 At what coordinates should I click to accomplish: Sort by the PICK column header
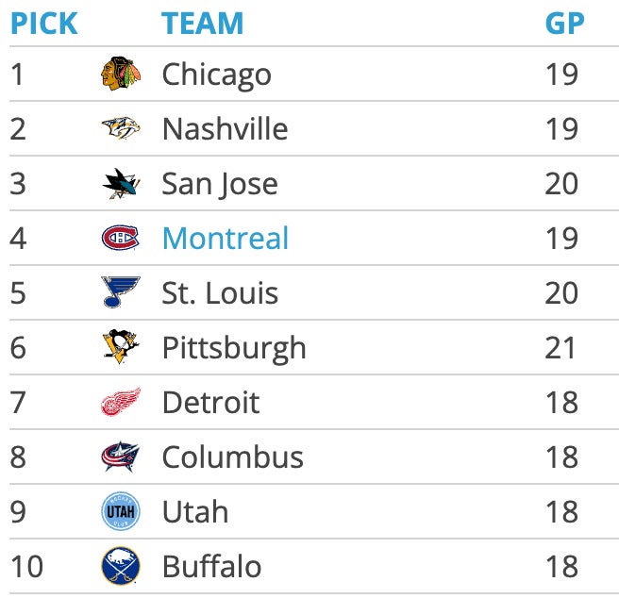click(43, 24)
